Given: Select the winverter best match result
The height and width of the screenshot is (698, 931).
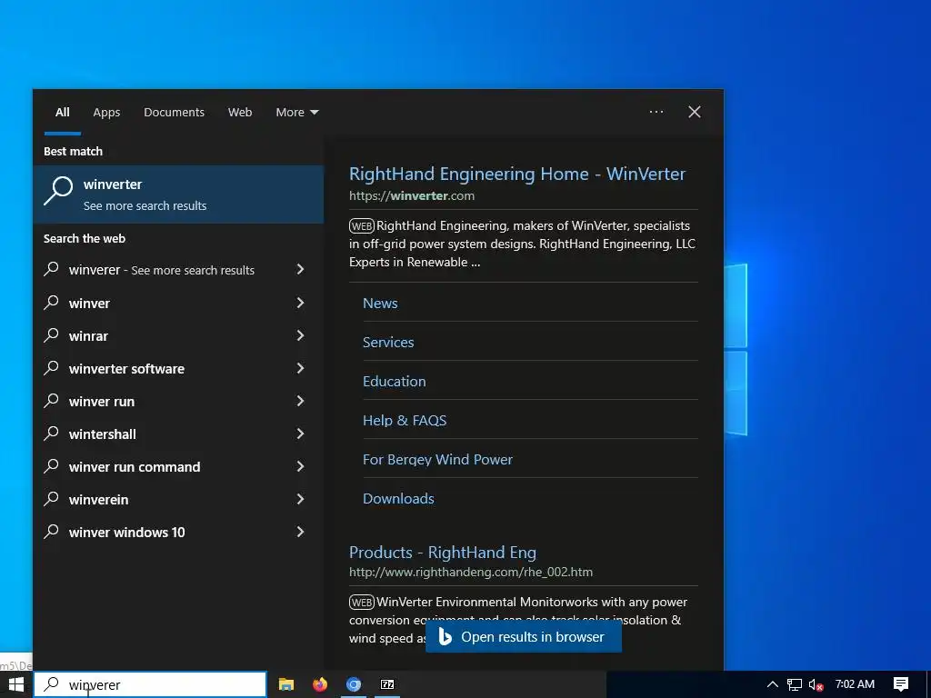Looking at the screenshot, I should click(x=178, y=194).
